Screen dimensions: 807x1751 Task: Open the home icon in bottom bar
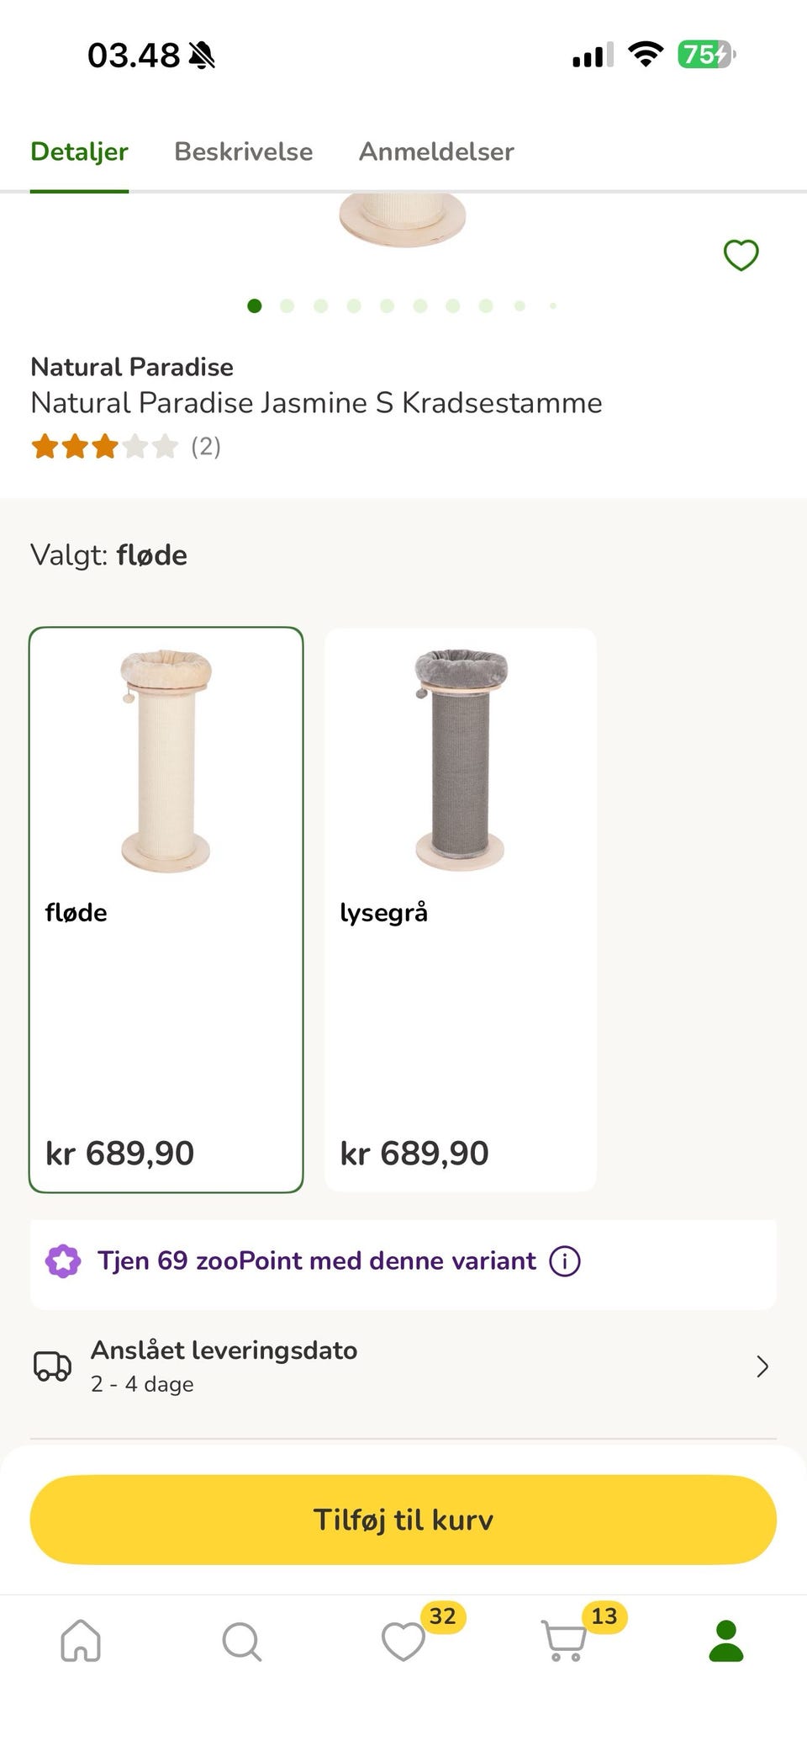pos(81,1640)
